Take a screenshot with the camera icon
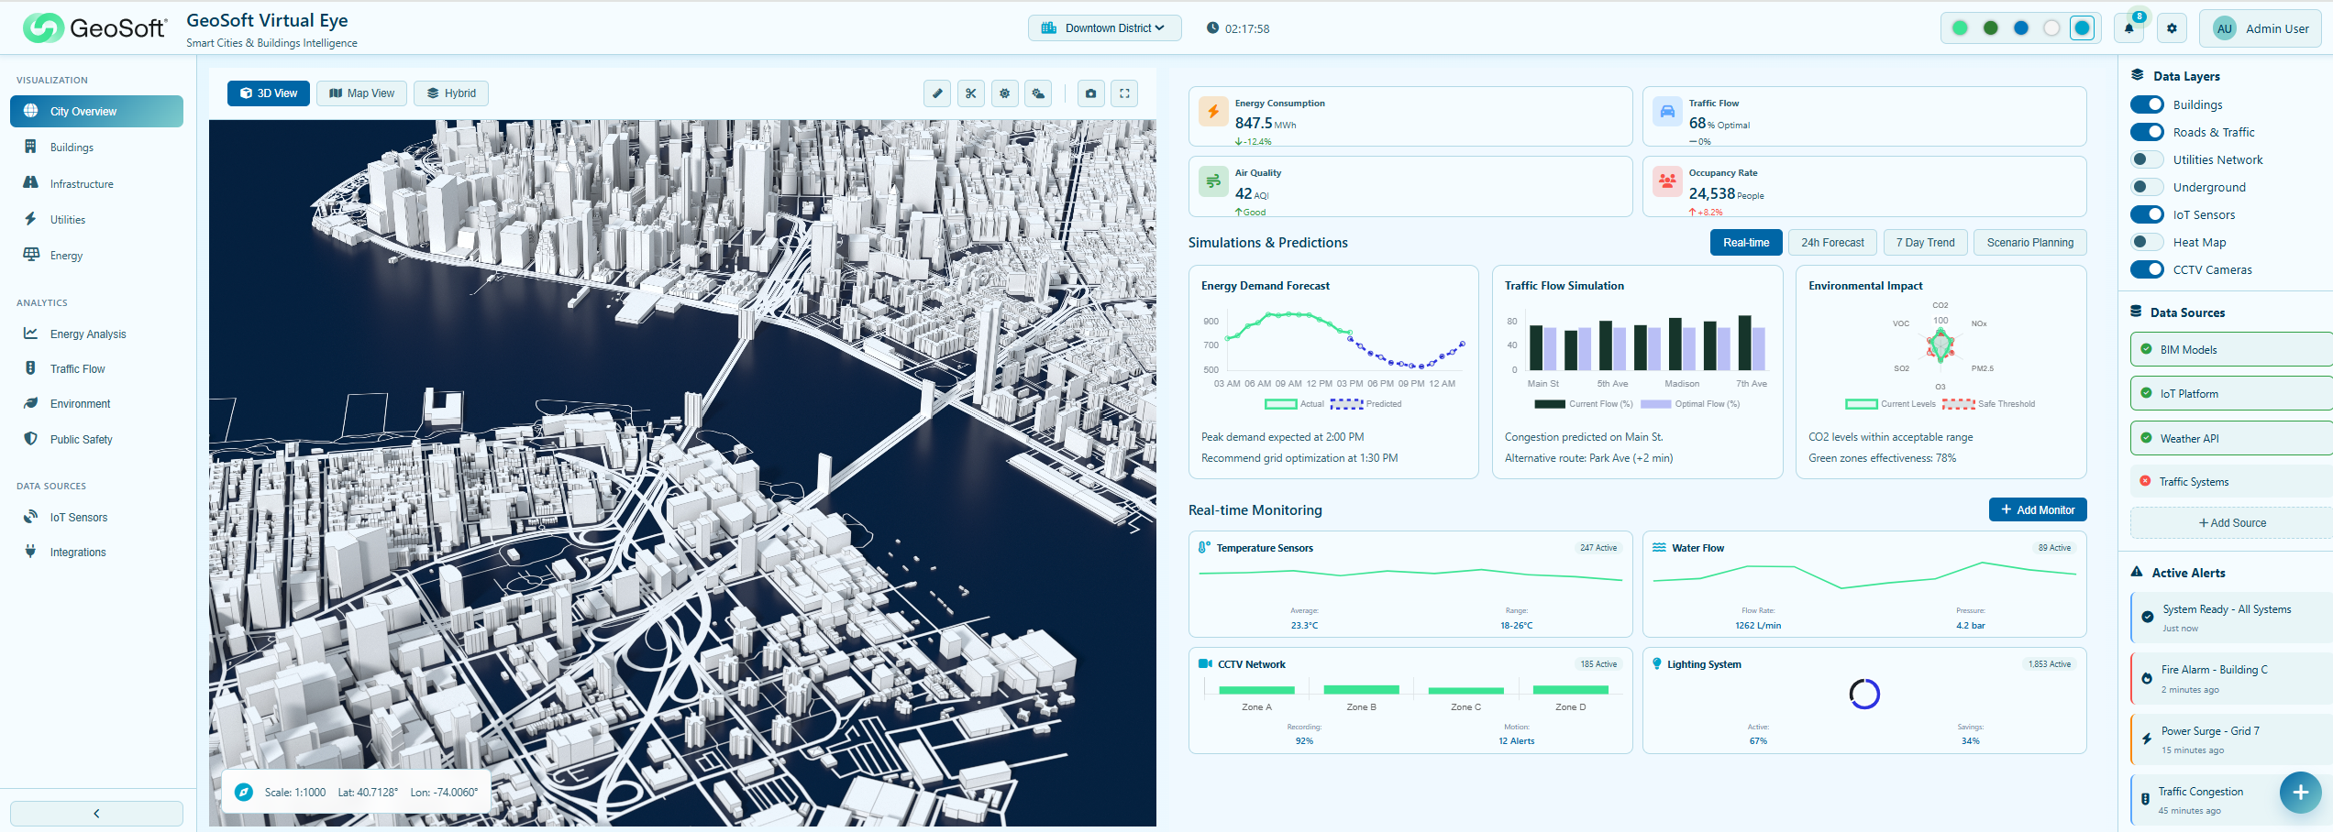This screenshot has width=2333, height=832. pyautogui.click(x=1090, y=93)
